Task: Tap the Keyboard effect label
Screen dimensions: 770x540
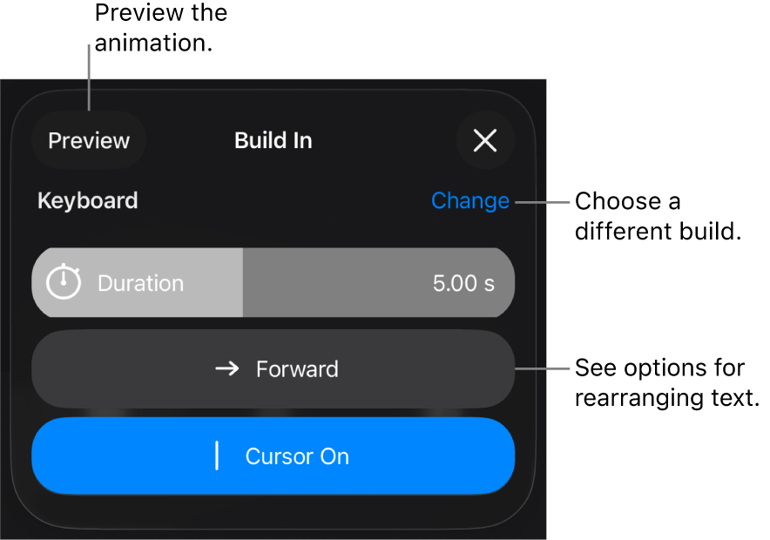Action: (x=86, y=200)
